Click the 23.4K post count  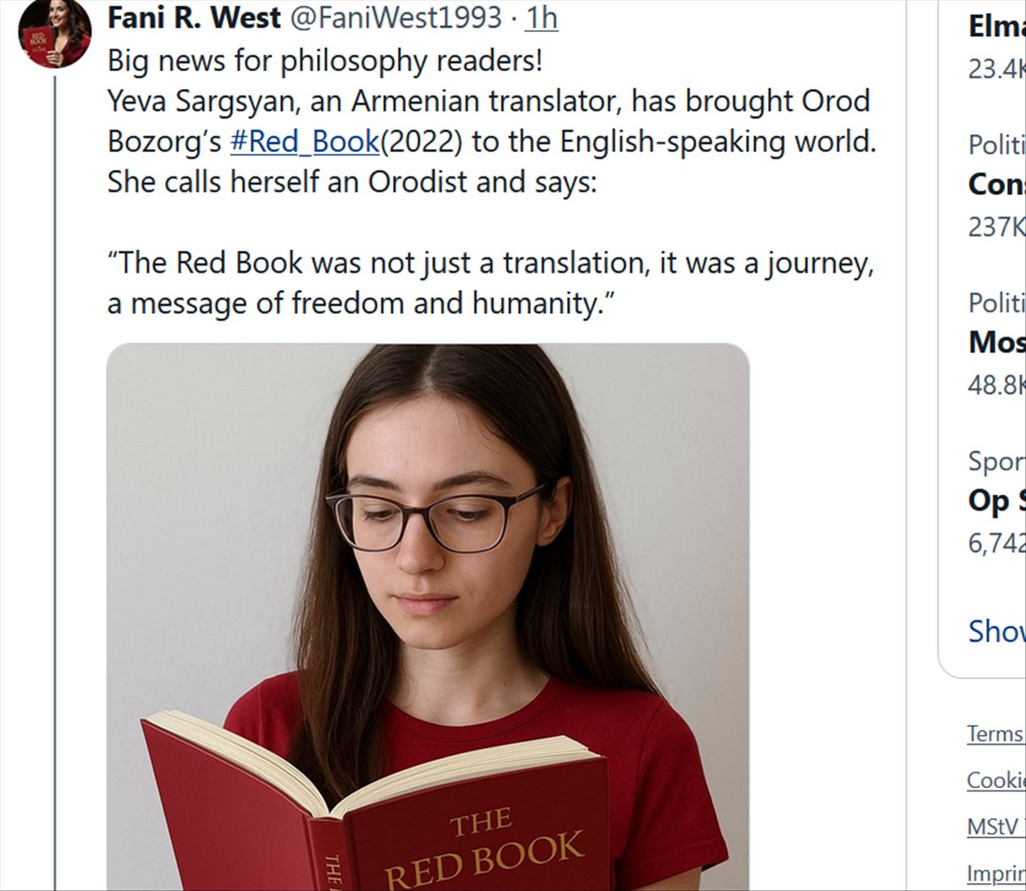pos(996,69)
